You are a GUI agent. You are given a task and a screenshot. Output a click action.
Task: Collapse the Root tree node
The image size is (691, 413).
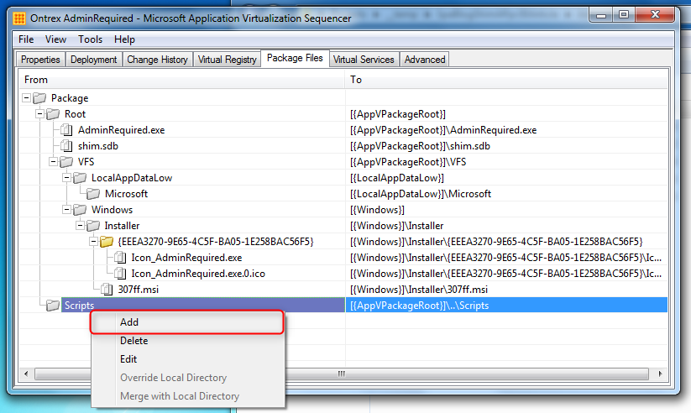coord(39,114)
